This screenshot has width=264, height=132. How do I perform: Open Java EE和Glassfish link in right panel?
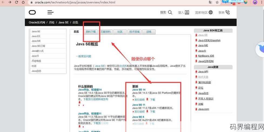(209, 40)
